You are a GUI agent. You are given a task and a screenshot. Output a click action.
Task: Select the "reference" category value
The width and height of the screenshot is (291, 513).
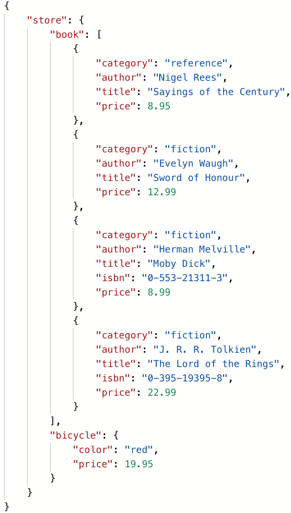point(196,63)
